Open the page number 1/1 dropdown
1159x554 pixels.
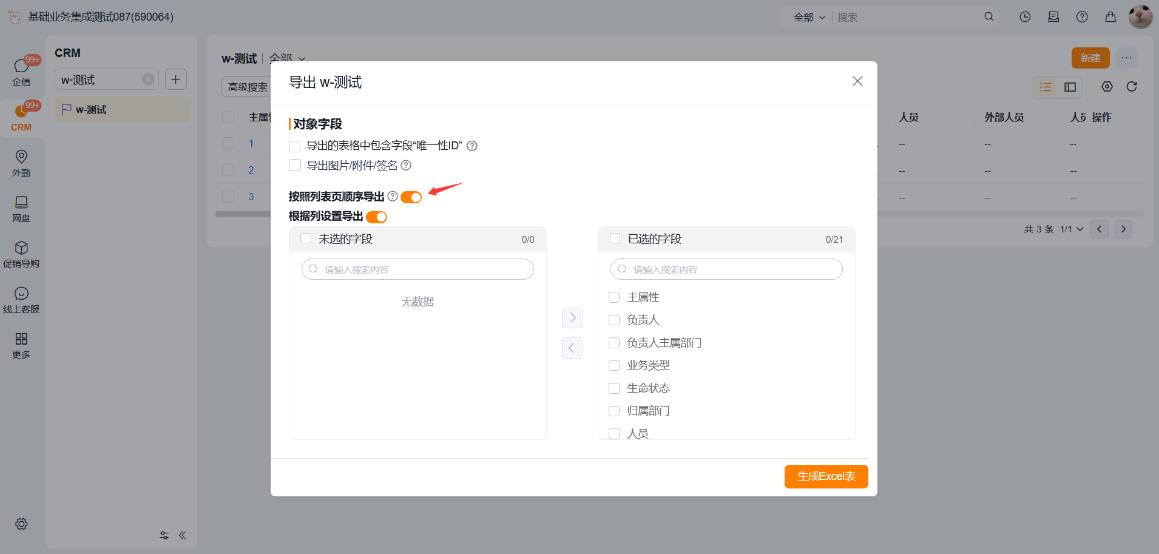tap(1072, 229)
